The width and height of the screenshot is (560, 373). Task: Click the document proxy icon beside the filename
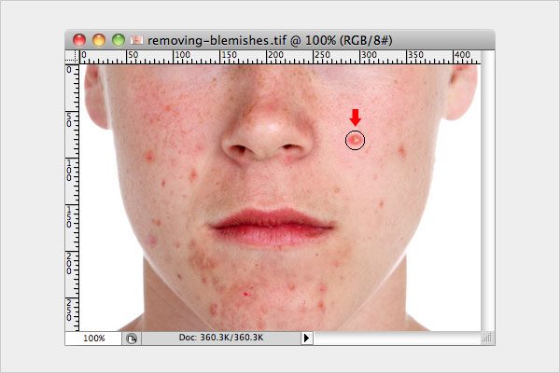pos(137,40)
